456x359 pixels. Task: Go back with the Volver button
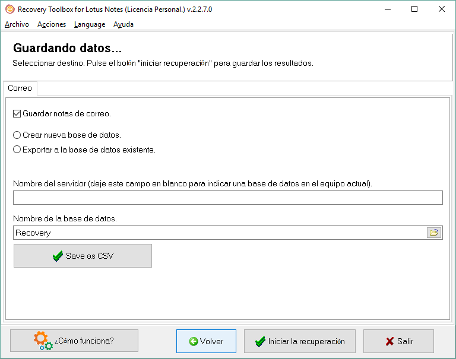(x=206, y=341)
